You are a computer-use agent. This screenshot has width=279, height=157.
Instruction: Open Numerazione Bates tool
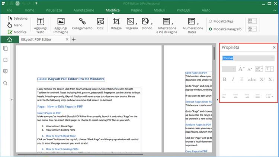[193, 26]
